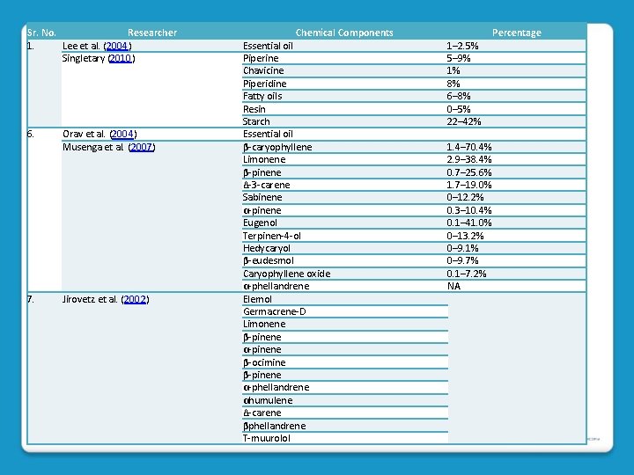Screen dimensions: 634x475
Task: Click the '1.7–19.0%' percentage value
Action: tap(469, 185)
